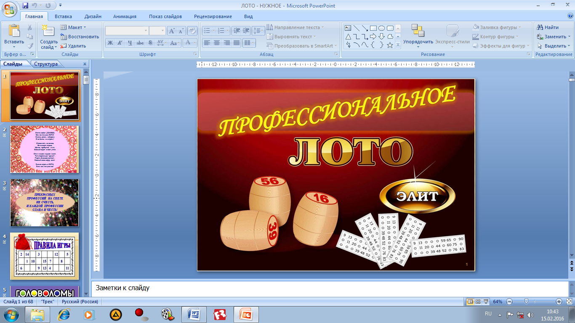Select the arrow line shape in the gallery
This screenshot has width=575, height=323.
pos(365,28)
